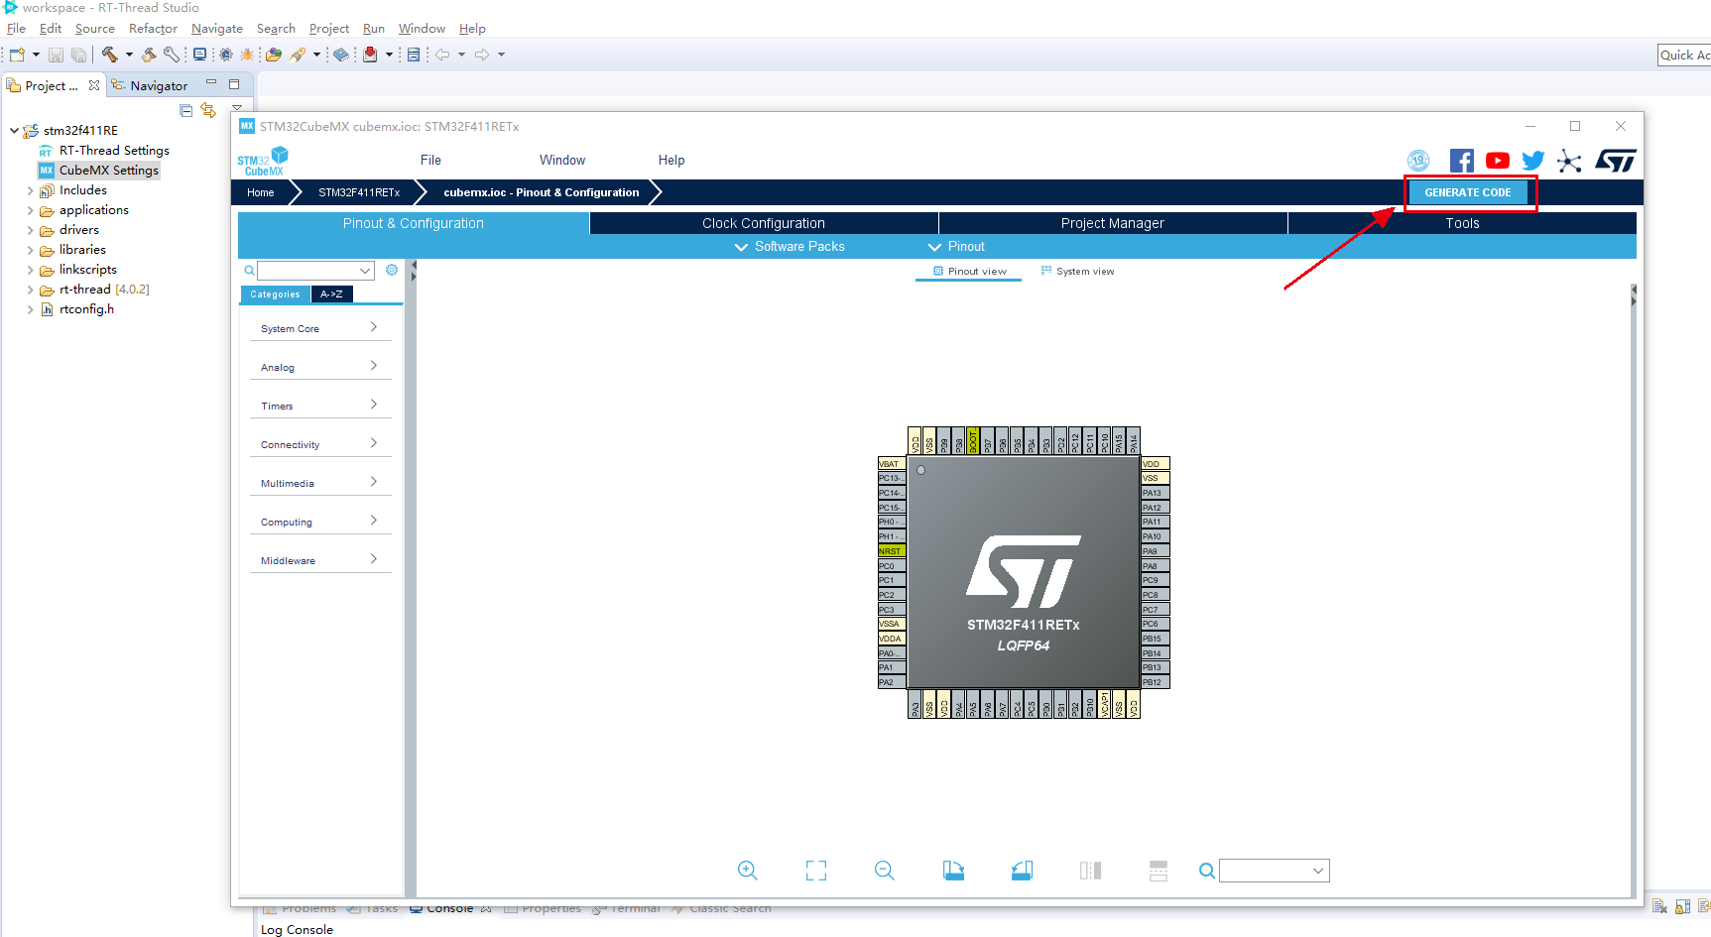The width and height of the screenshot is (1711, 937).
Task: Click the vertical split view icon
Action: (1090, 871)
